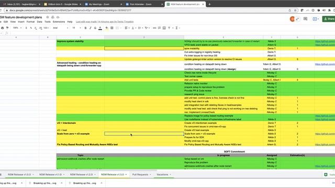Click the Print icon in the toolbar
Screen dimensions: 335x188
coord(2,28)
